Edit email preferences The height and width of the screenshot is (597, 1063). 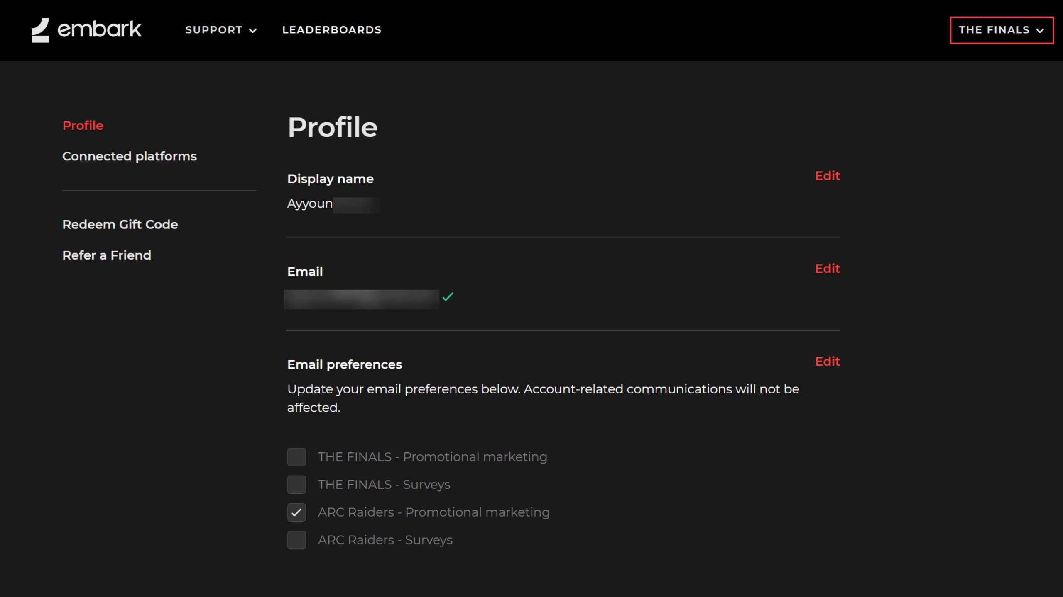pyautogui.click(x=827, y=362)
